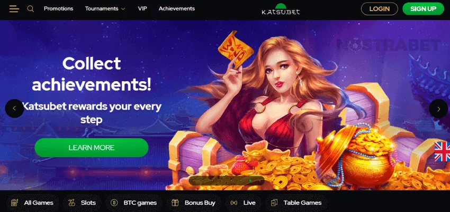This screenshot has height=212, width=450.
Task: Select the Slots cherry icon
Action: (x=72, y=203)
